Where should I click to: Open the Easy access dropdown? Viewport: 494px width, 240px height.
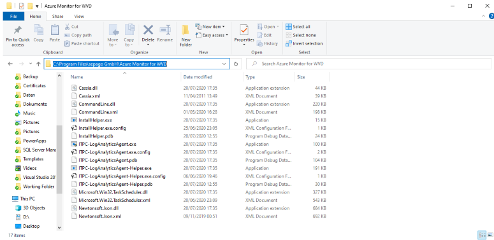click(x=212, y=35)
